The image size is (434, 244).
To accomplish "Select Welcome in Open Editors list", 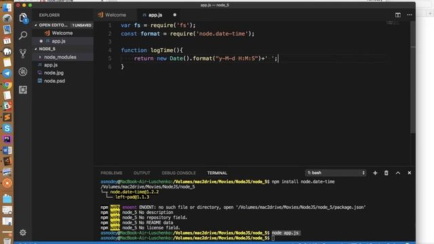I will point(62,33).
